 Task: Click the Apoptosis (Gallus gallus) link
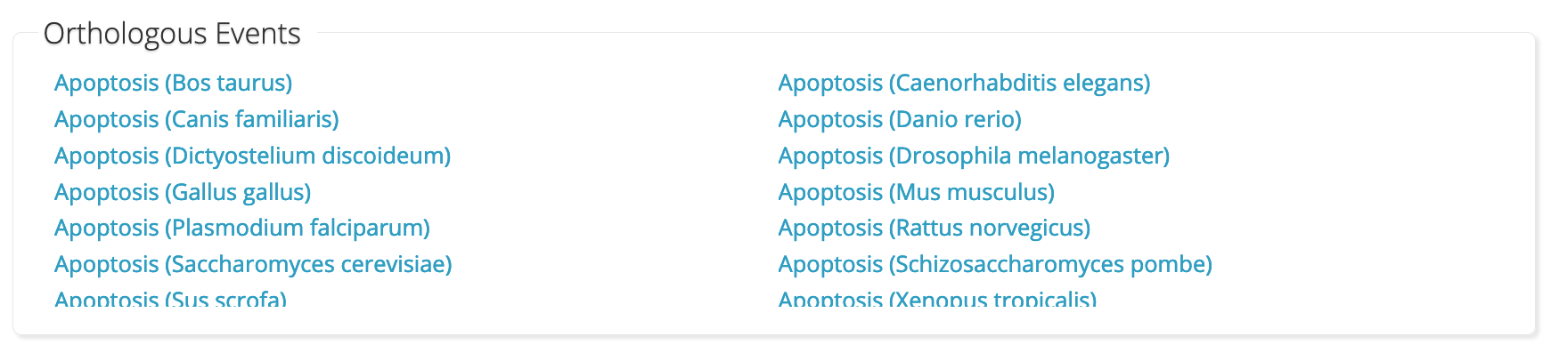click(x=183, y=192)
